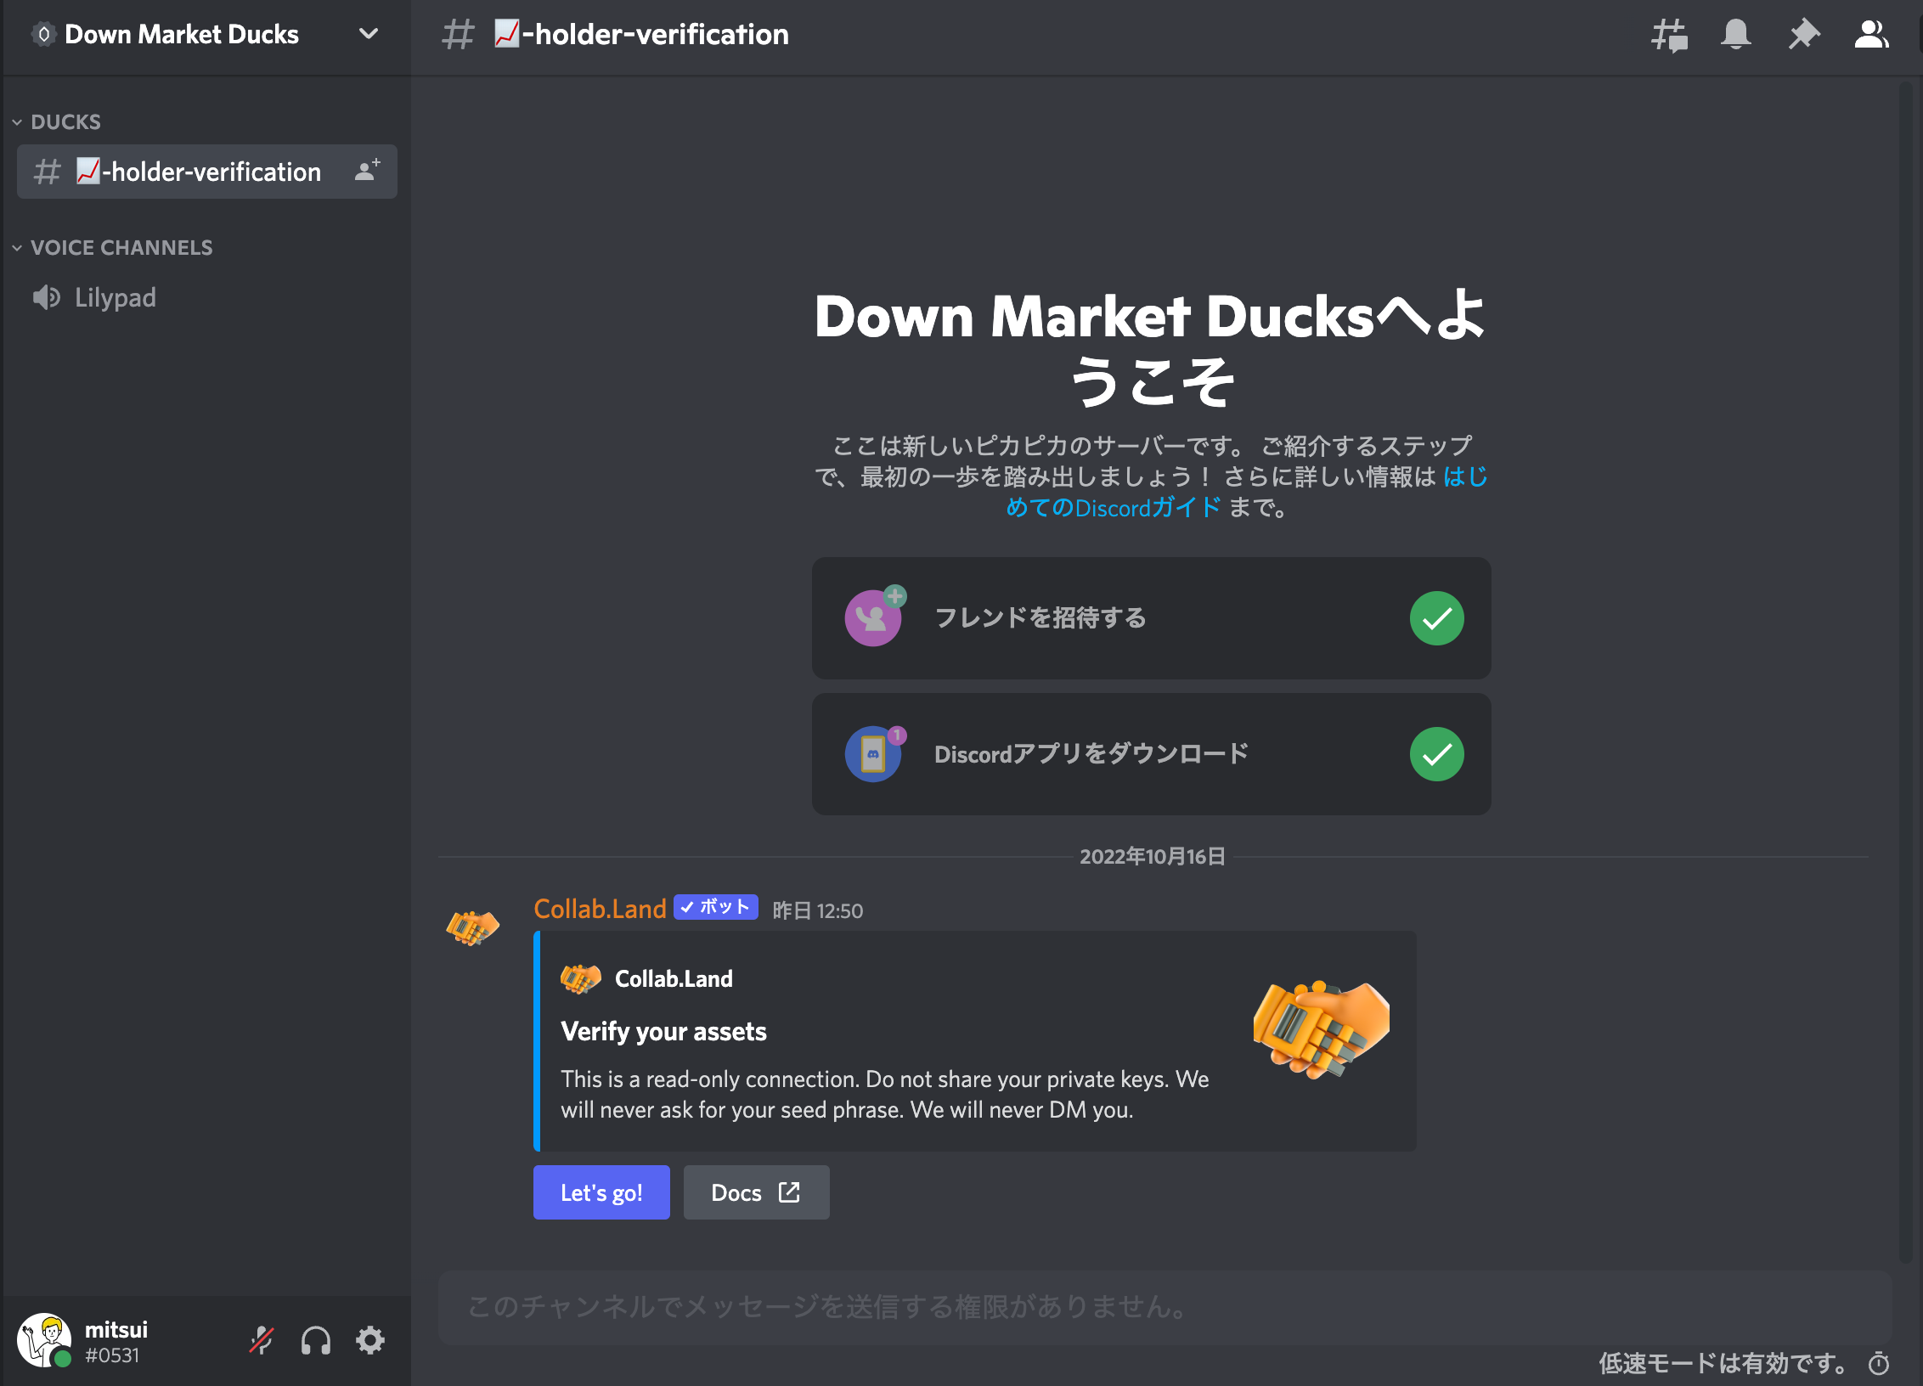
Task: Show the member list icon
Action: tap(1870, 35)
